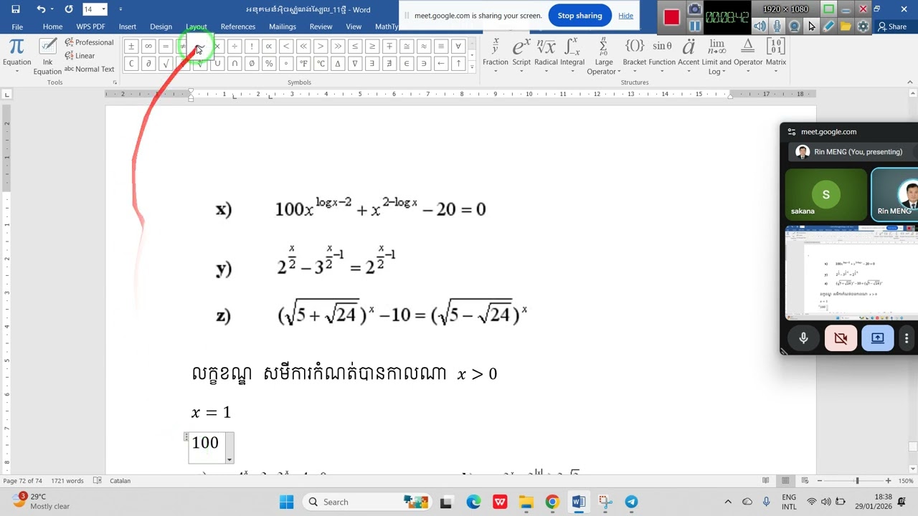Open the Bracket structures dropdown
Image resolution: width=918 pixels, height=516 pixels.
coord(635,57)
